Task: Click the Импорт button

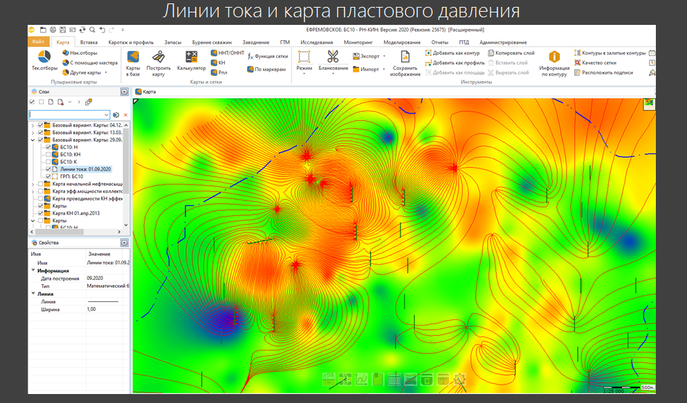Action: click(366, 69)
